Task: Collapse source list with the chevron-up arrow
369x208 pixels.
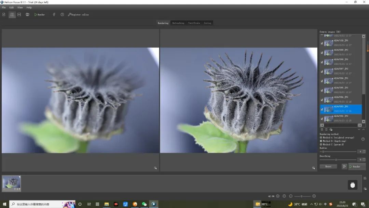Action: [x=363, y=130]
